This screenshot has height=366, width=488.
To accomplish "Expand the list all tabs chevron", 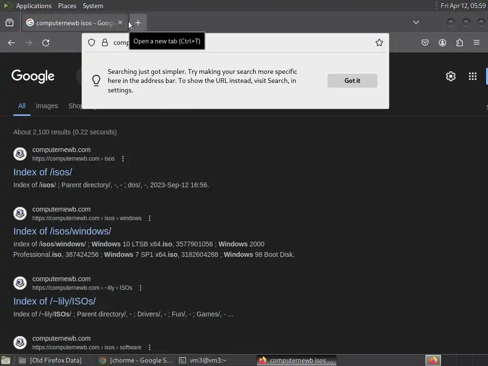I will click(416, 22).
